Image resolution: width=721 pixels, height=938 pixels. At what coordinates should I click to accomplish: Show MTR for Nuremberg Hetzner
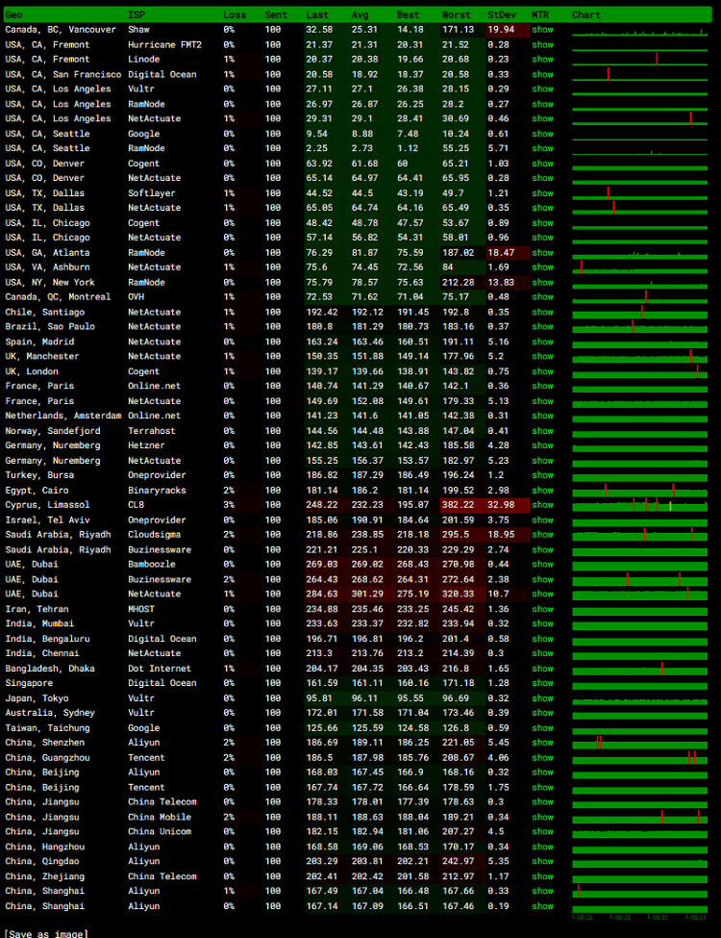click(x=542, y=445)
